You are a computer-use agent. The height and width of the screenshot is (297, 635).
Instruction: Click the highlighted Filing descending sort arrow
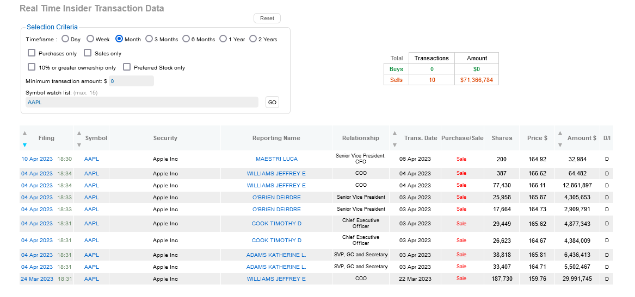(x=24, y=145)
